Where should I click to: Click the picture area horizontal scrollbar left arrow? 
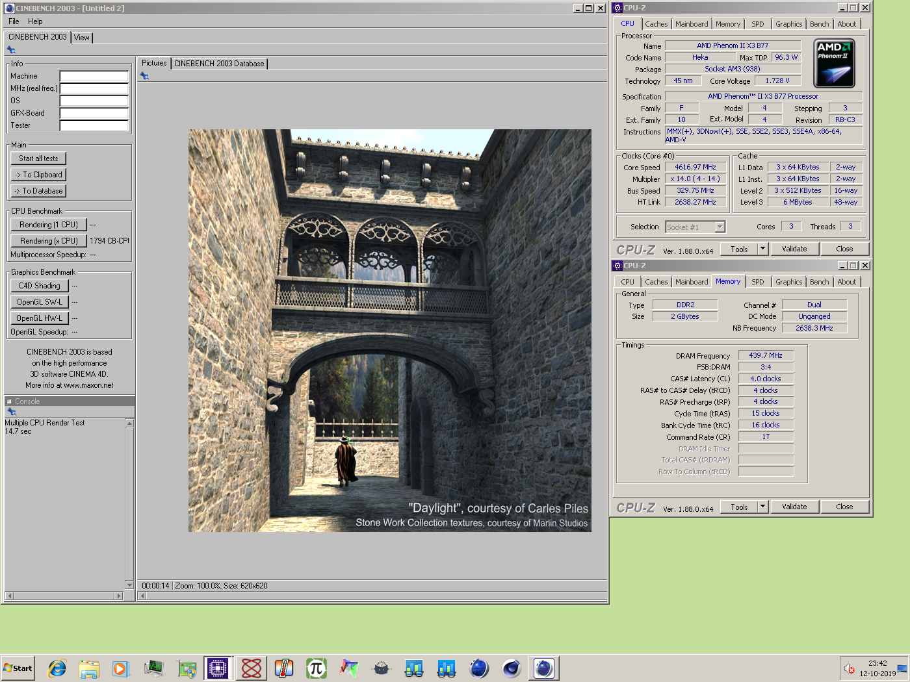tap(142, 596)
